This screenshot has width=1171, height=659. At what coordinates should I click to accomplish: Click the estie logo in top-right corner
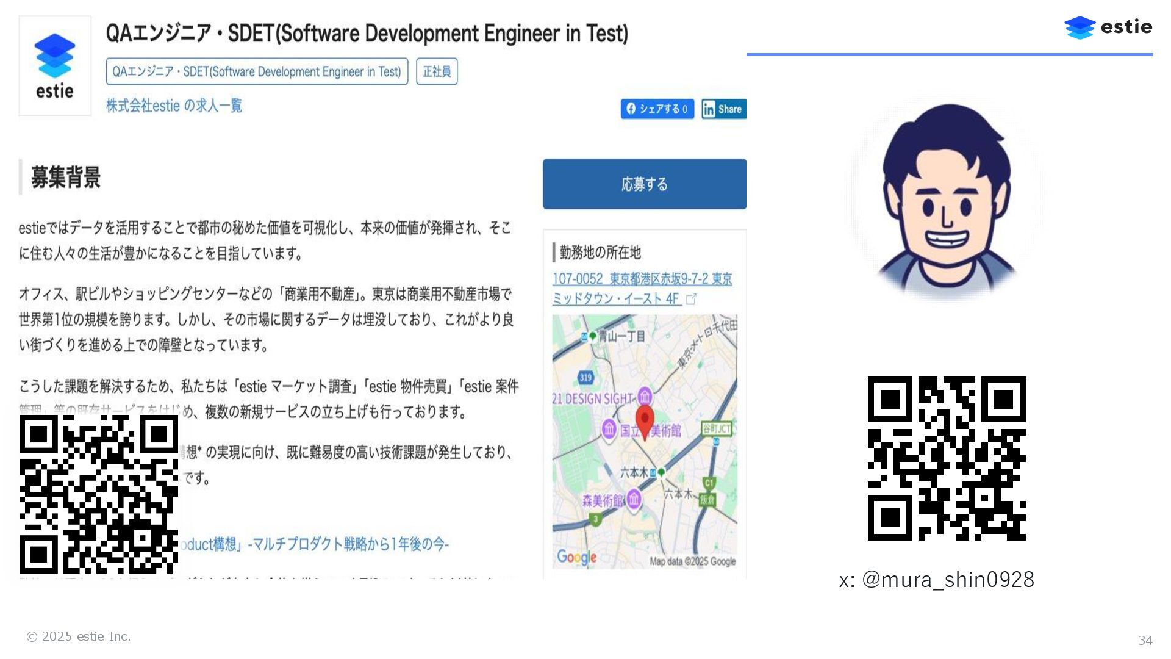1108,27
